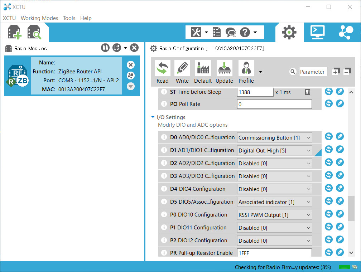Expand the sort modules dropdown arrow
361x272 pixels.
pos(125,48)
